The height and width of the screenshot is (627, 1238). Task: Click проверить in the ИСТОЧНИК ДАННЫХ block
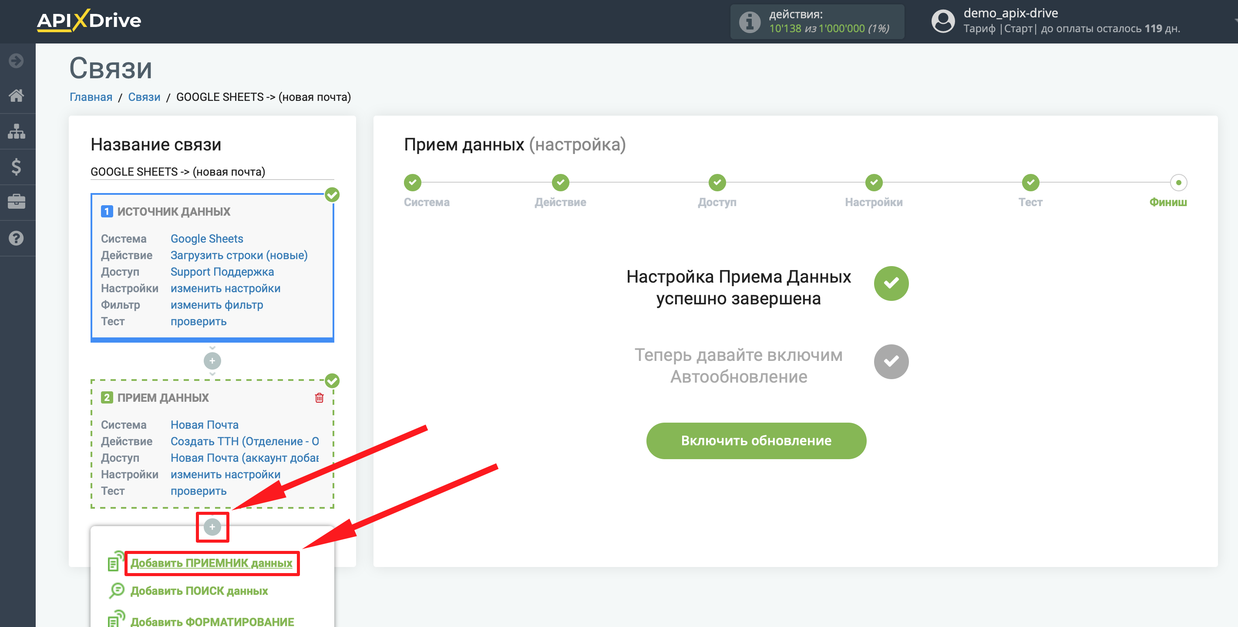(x=198, y=322)
